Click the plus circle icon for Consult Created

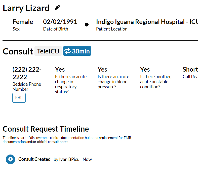[x=10, y=159]
